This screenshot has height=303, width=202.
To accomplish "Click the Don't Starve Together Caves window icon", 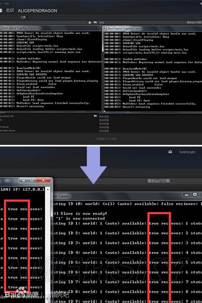I will pyautogui.click(x=106, y=29).
